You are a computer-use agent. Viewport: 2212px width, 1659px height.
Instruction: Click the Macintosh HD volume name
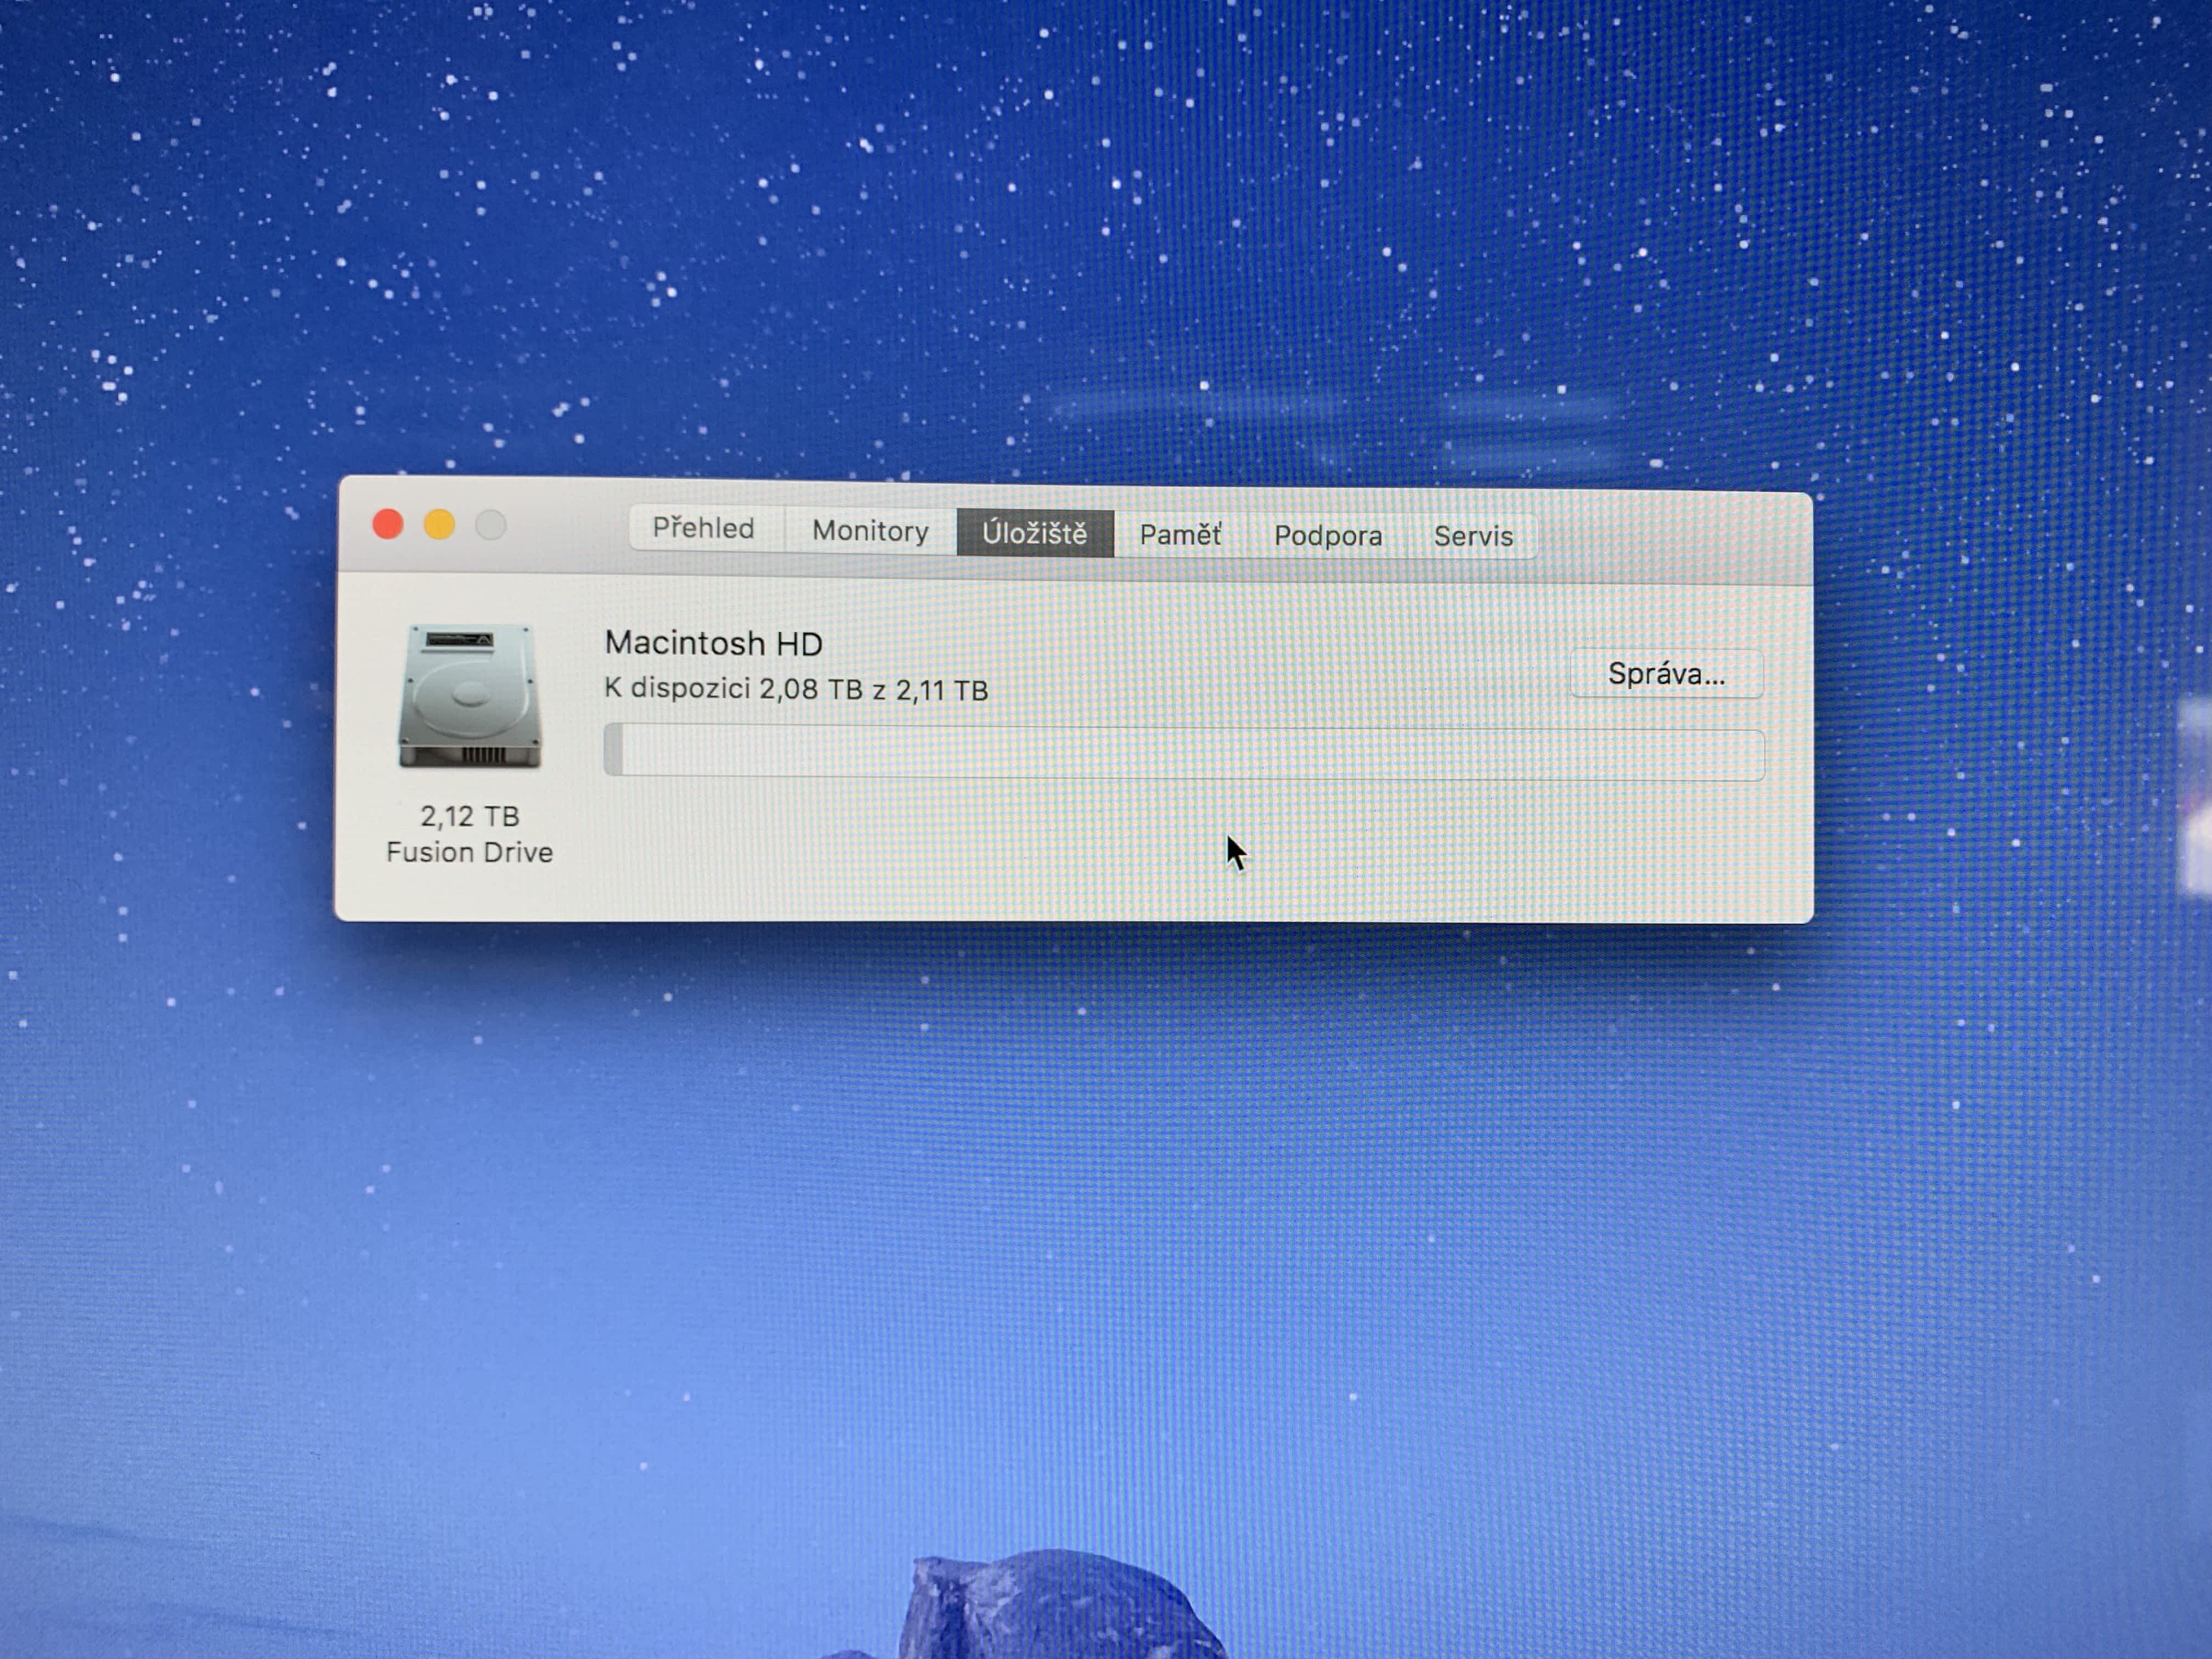tap(713, 643)
